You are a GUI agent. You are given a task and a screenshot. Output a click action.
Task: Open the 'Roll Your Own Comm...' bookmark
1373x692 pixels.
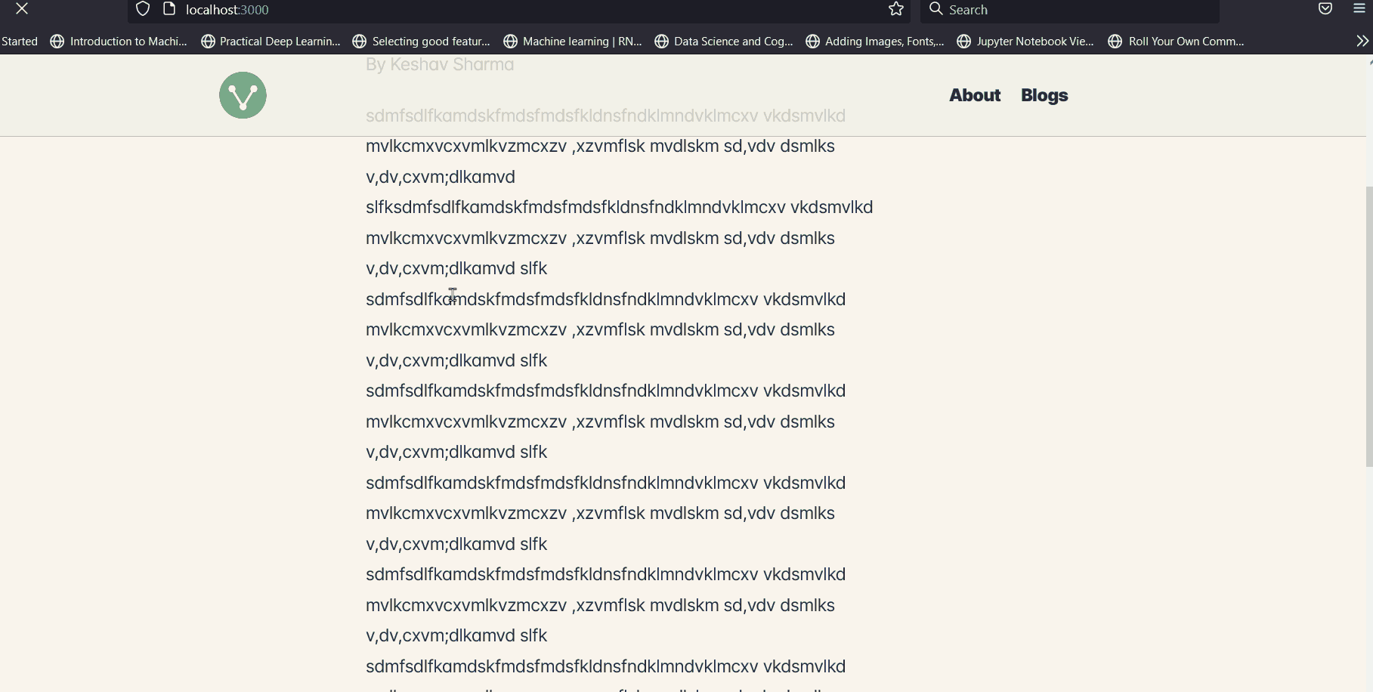[1186, 42]
